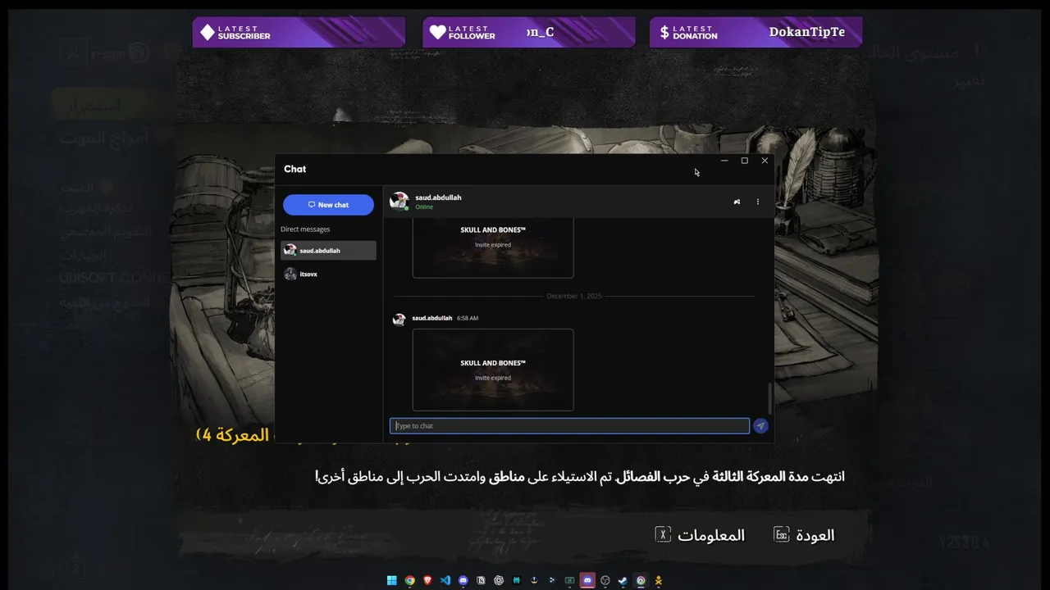Click saud.abdullah message avatar near 6:58 AM
Image resolution: width=1050 pixels, height=590 pixels.
coord(399,320)
